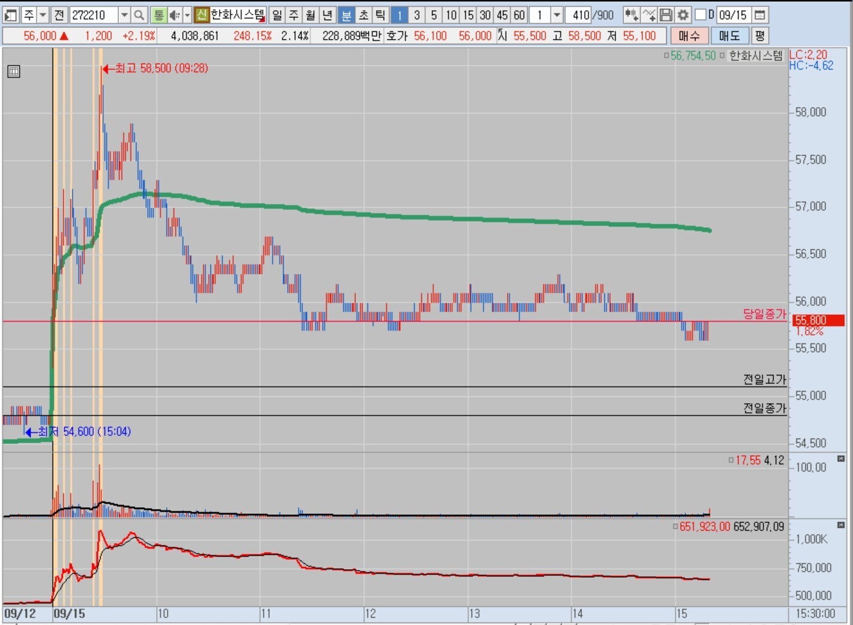Click the add candlestick indicator icon
This screenshot has height=625, width=853.
[631, 15]
